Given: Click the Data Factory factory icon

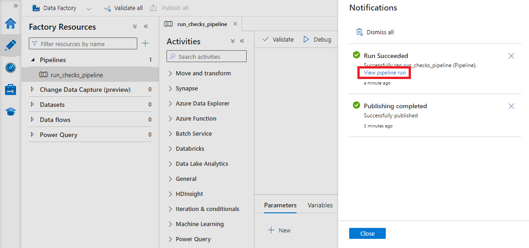Looking at the screenshot, I should point(36,8).
